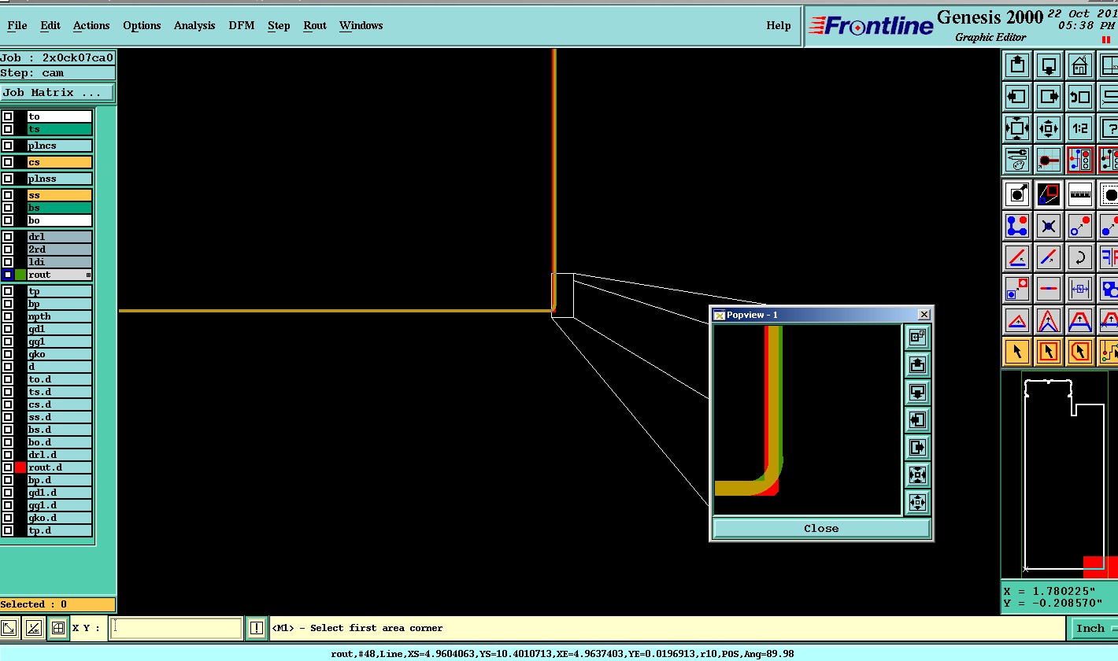1118x661 pixels.
Task: Toggle the checkbox for layer 'to'
Action: (8, 116)
